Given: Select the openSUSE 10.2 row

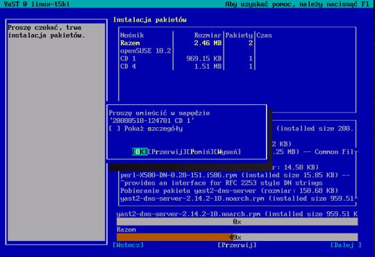Looking at the screenshot, I should (187, 51).
